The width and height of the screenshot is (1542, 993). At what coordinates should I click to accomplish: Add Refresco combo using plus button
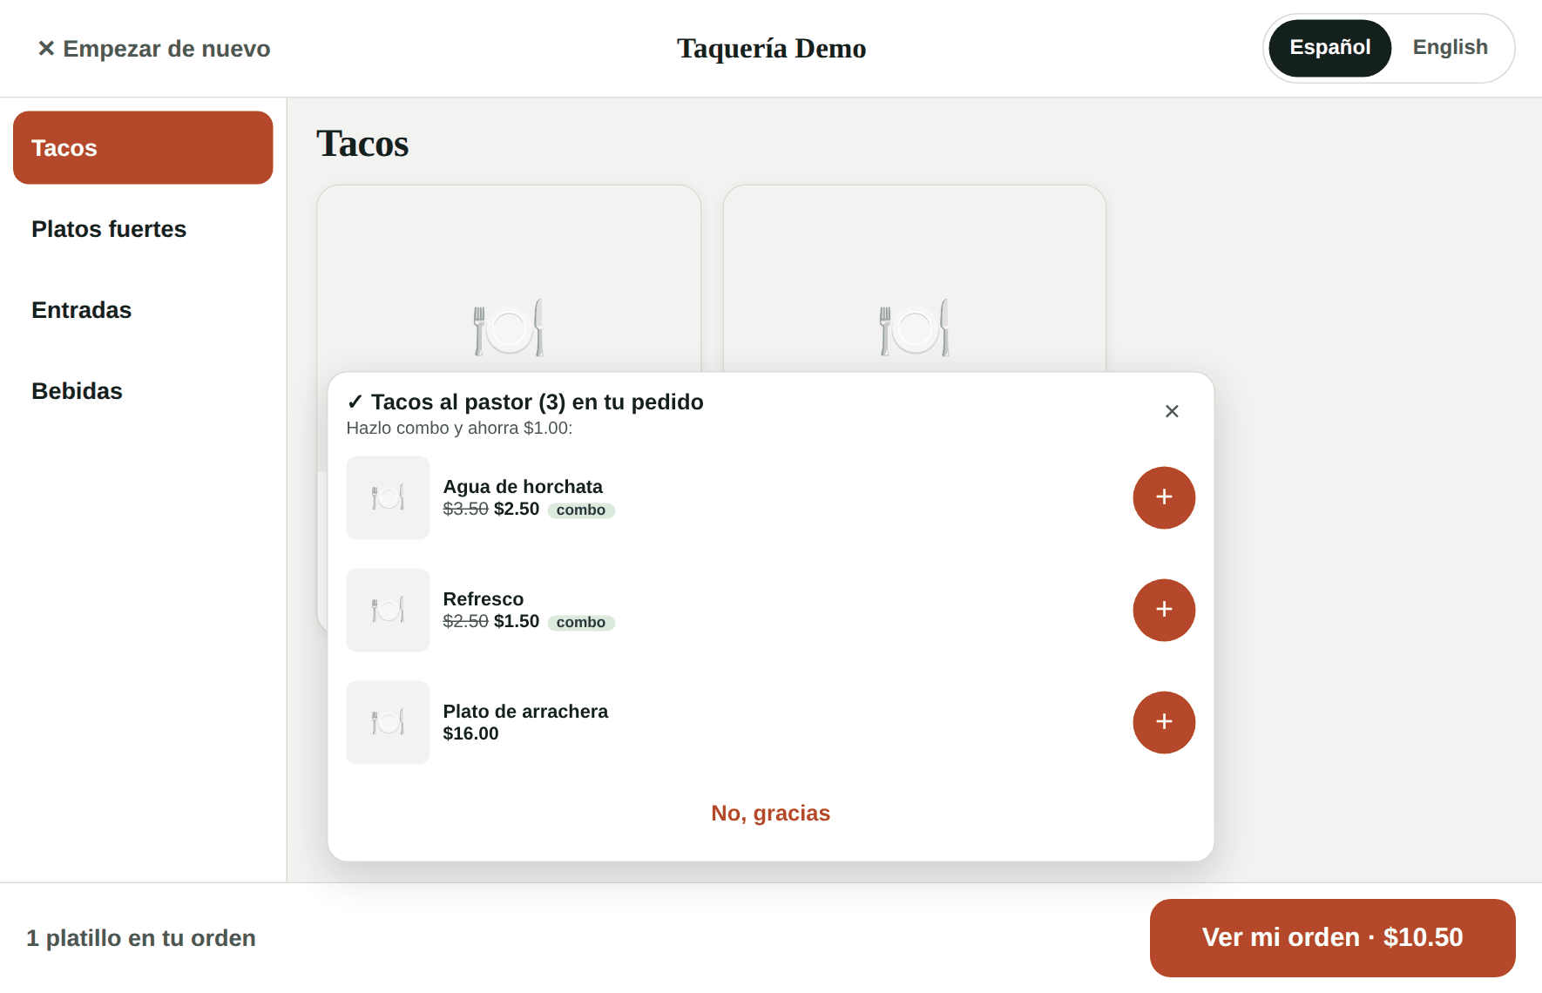[x=1164, y=610]
